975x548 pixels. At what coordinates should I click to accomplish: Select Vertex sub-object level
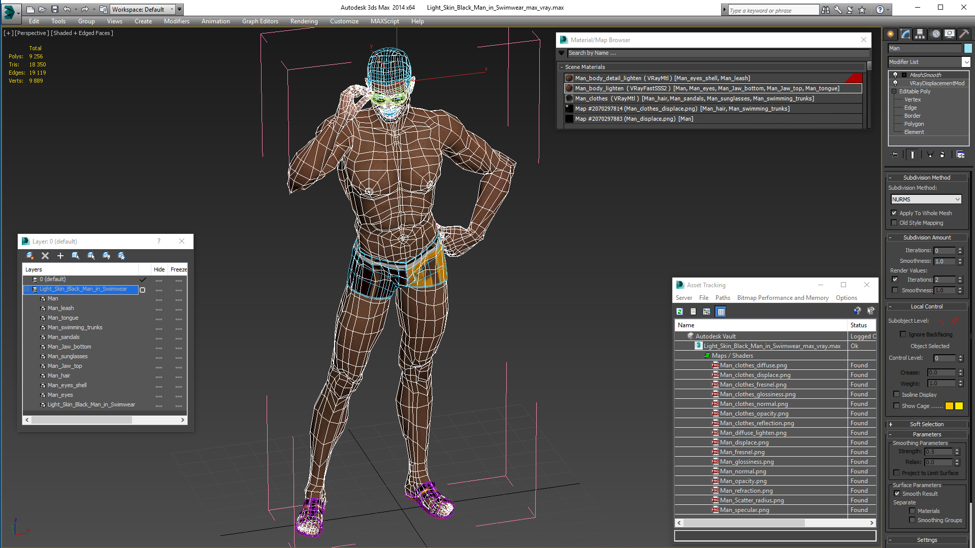912,99
